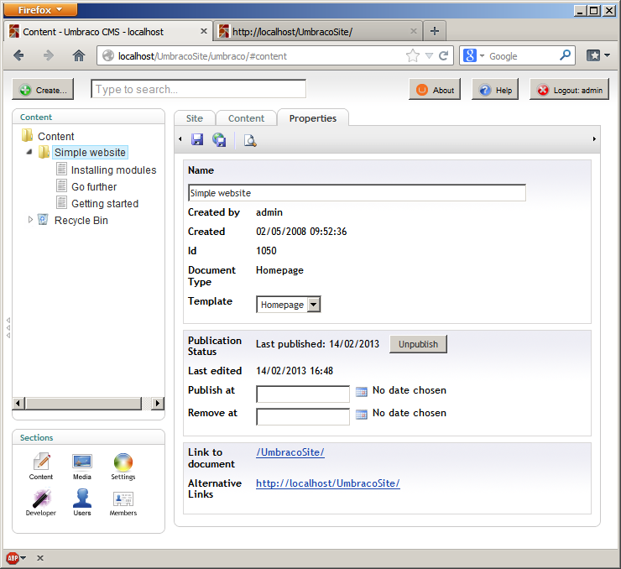Click the Logout: admin button

569,90
